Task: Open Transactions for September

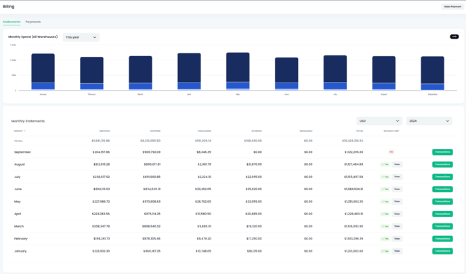Action: click(x=442, y=152)
